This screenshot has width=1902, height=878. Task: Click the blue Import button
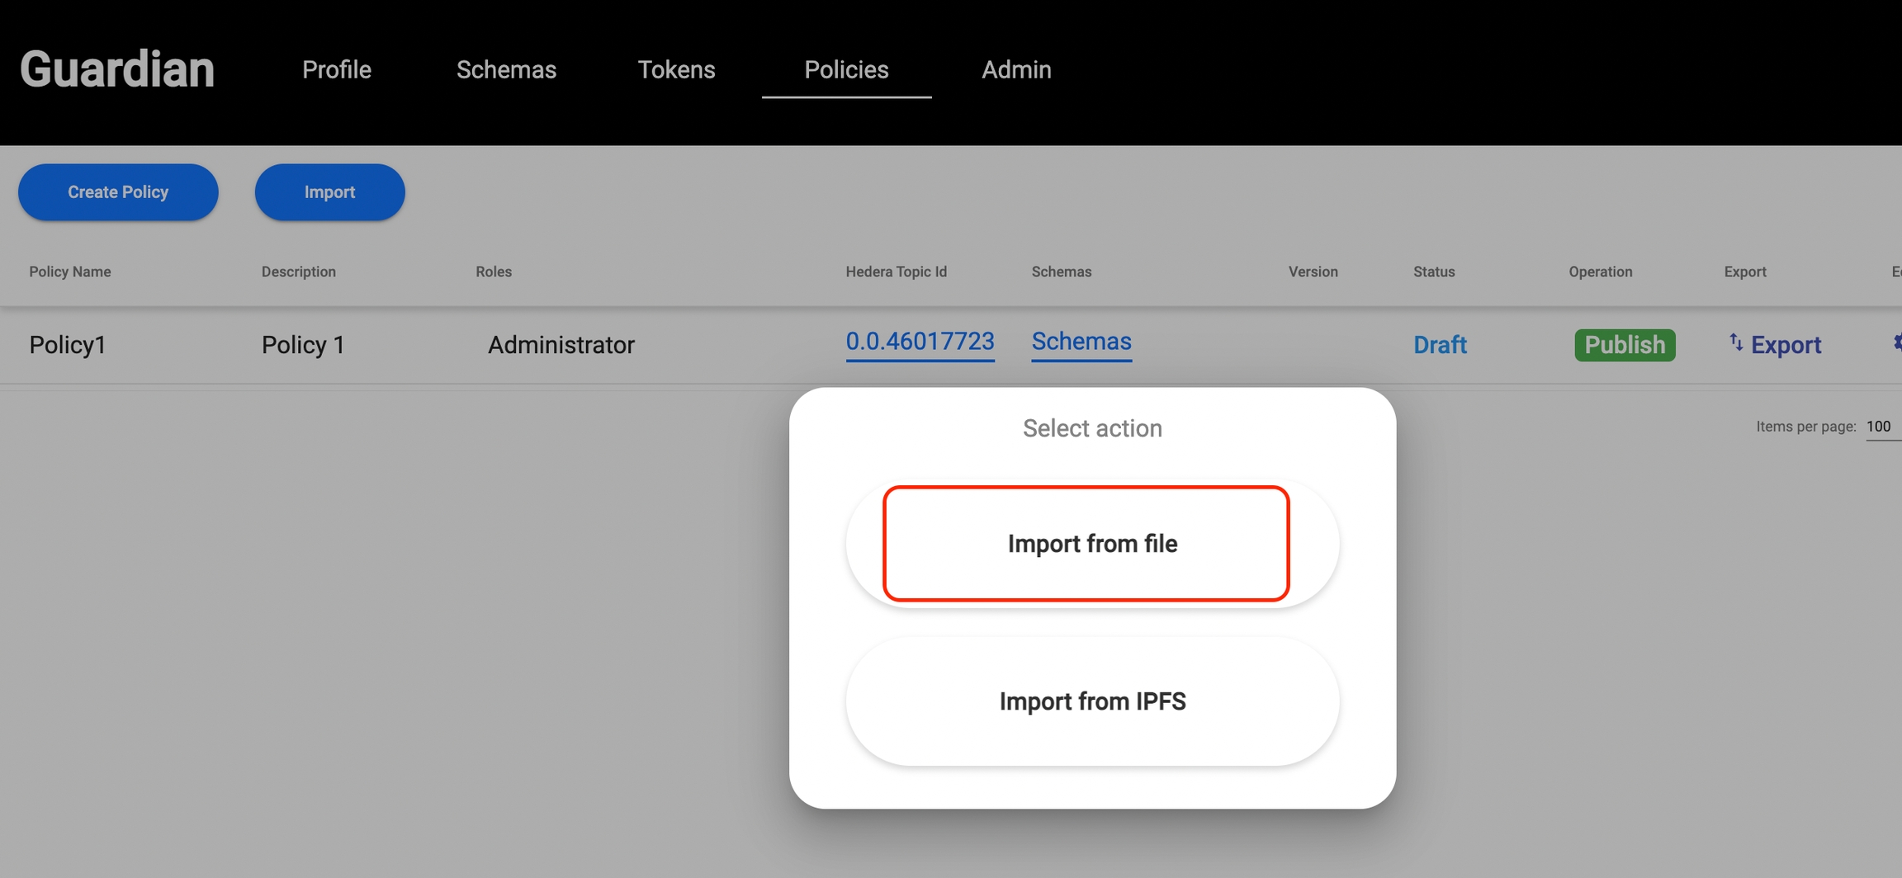(x=329, y=192)
